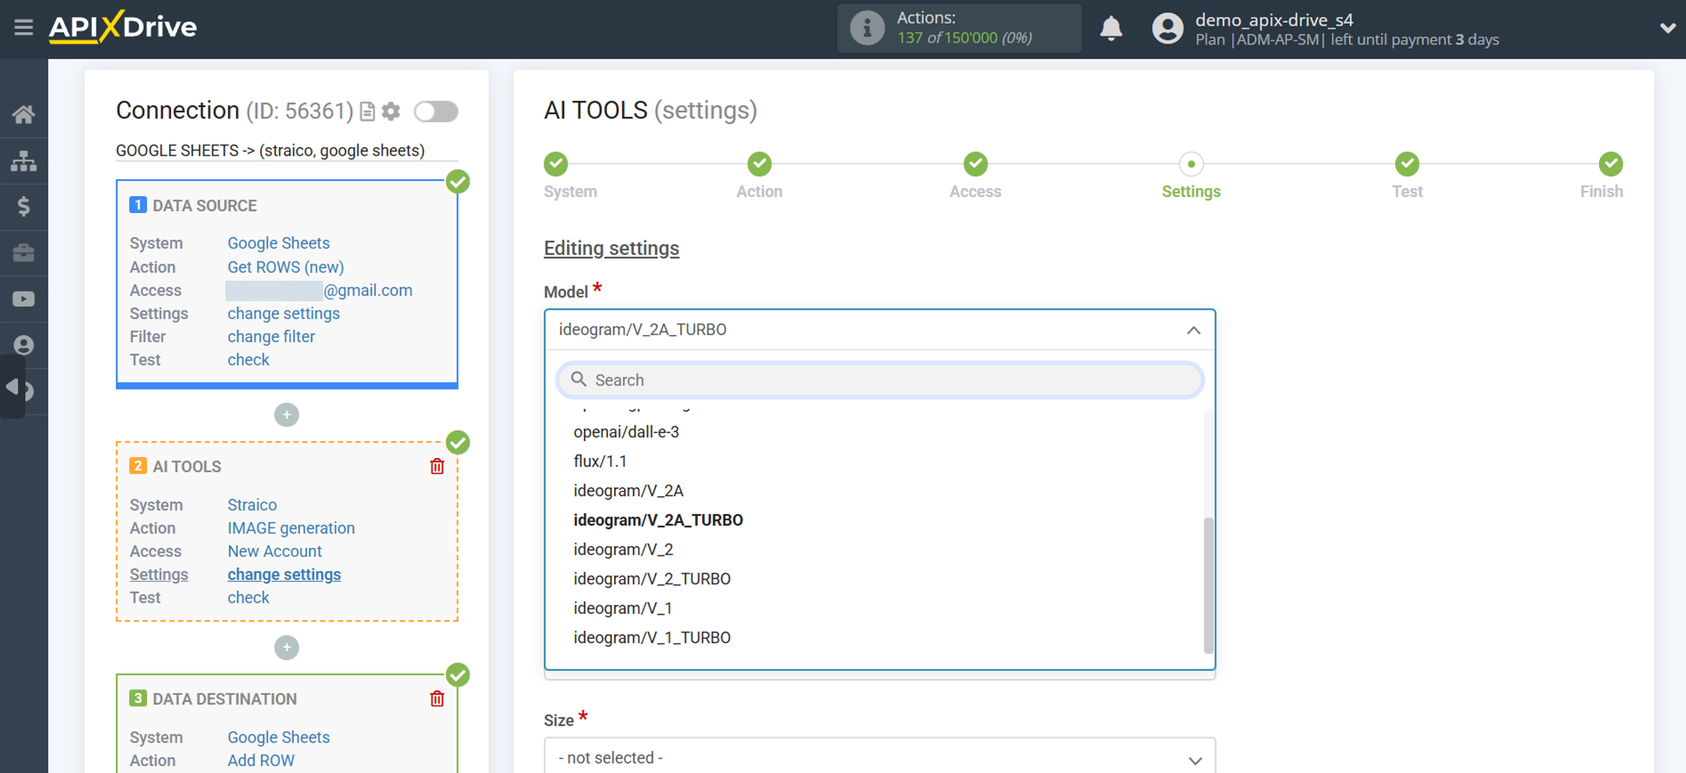Click the gear icon beside the Connection title
The height and width of the screenshot is (773, 1686).
392,111
